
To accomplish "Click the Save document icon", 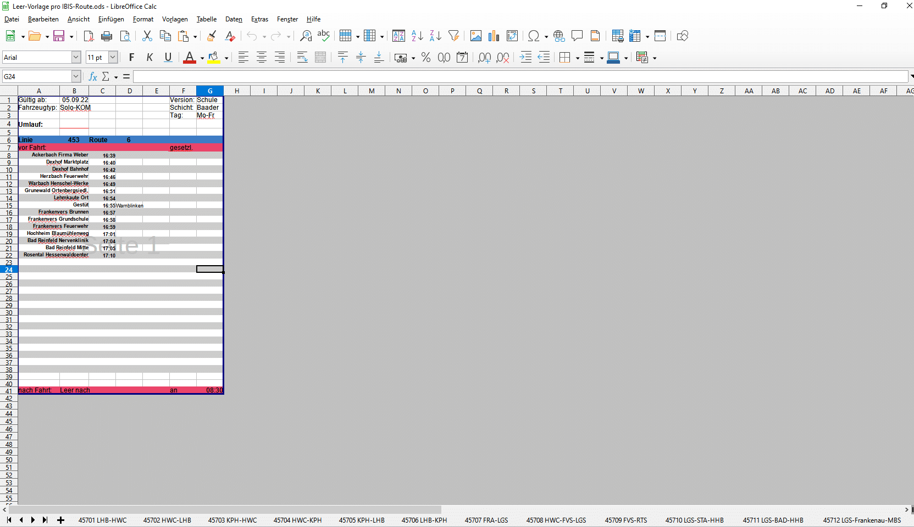I will click(58, 36).
